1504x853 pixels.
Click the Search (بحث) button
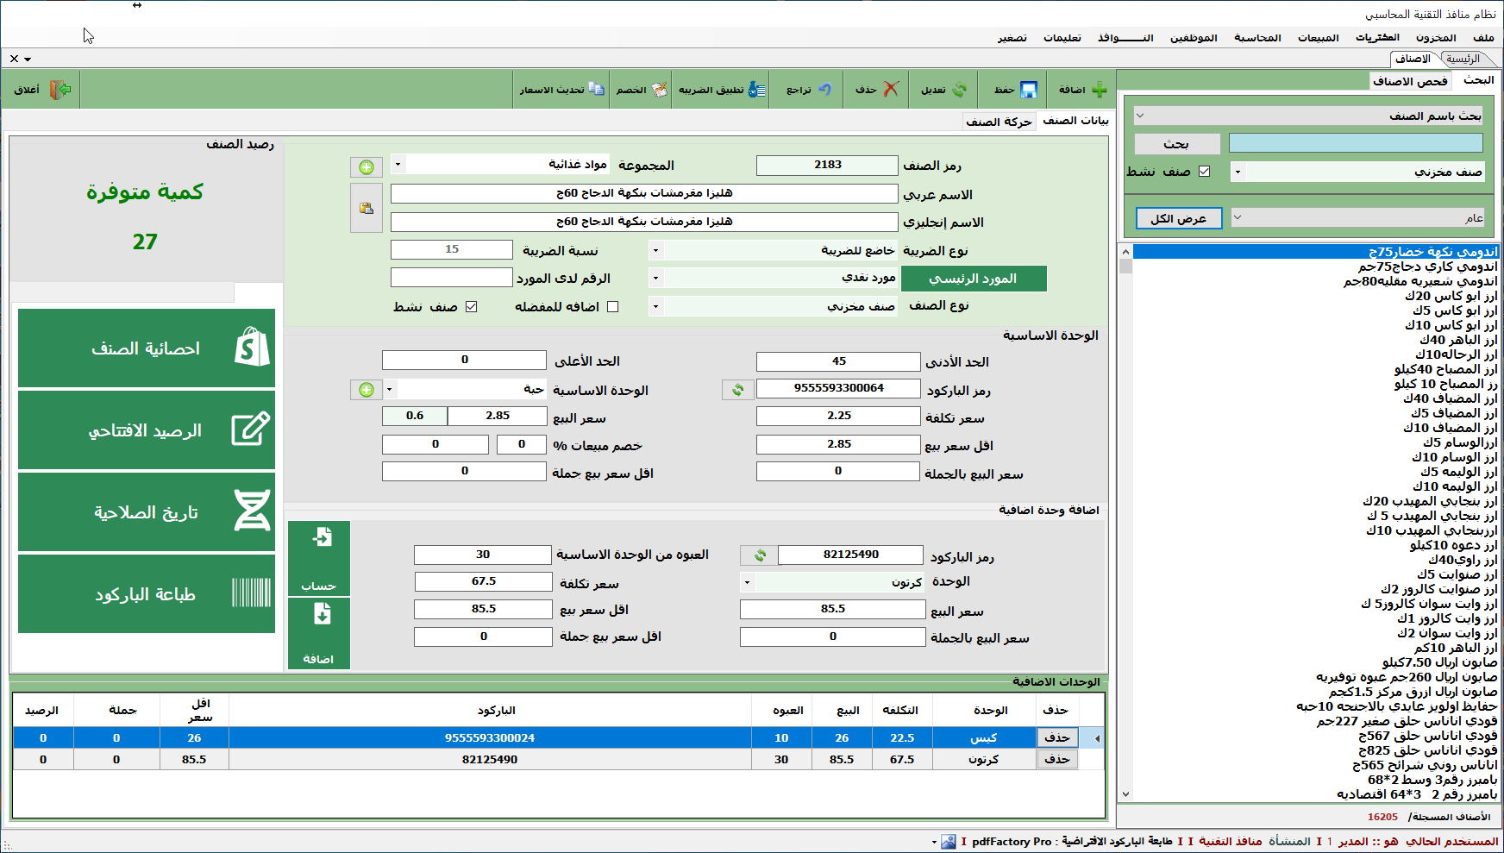[1177, 144]
